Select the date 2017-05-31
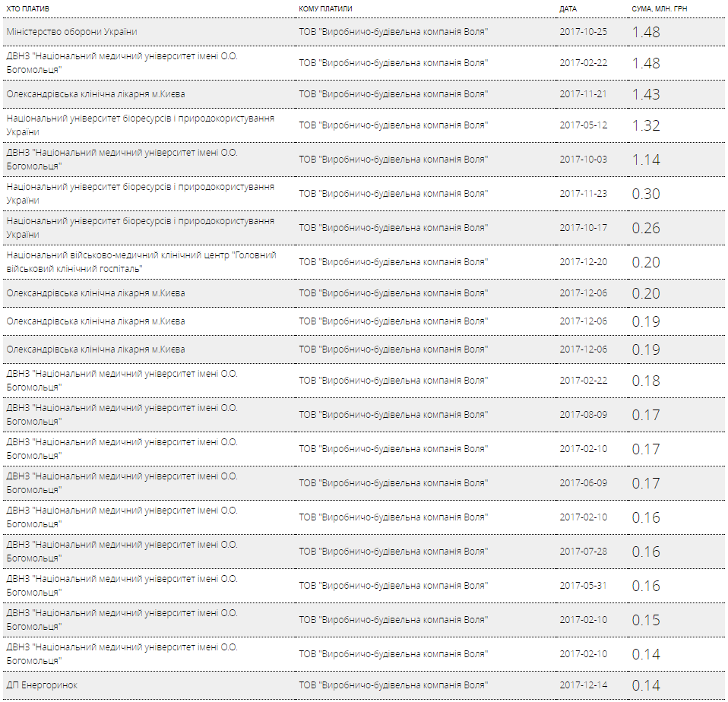Viewport: 728px width, 702px height. [583, 586]
